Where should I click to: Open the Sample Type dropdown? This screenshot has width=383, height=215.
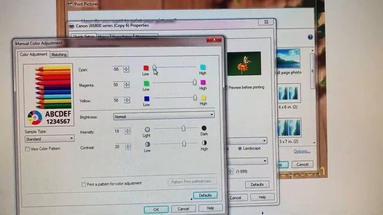coord(50,139)
